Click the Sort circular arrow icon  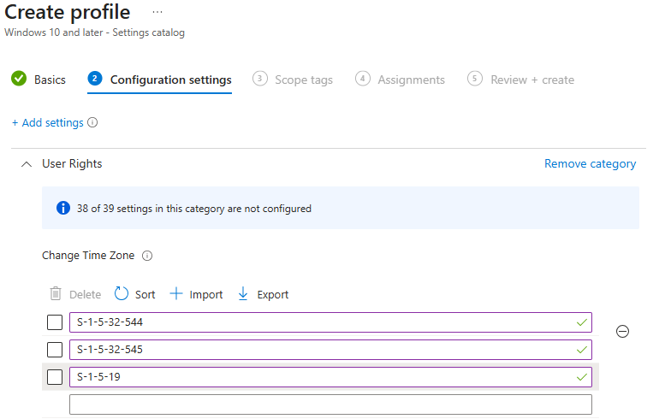(x=122, y=293)
